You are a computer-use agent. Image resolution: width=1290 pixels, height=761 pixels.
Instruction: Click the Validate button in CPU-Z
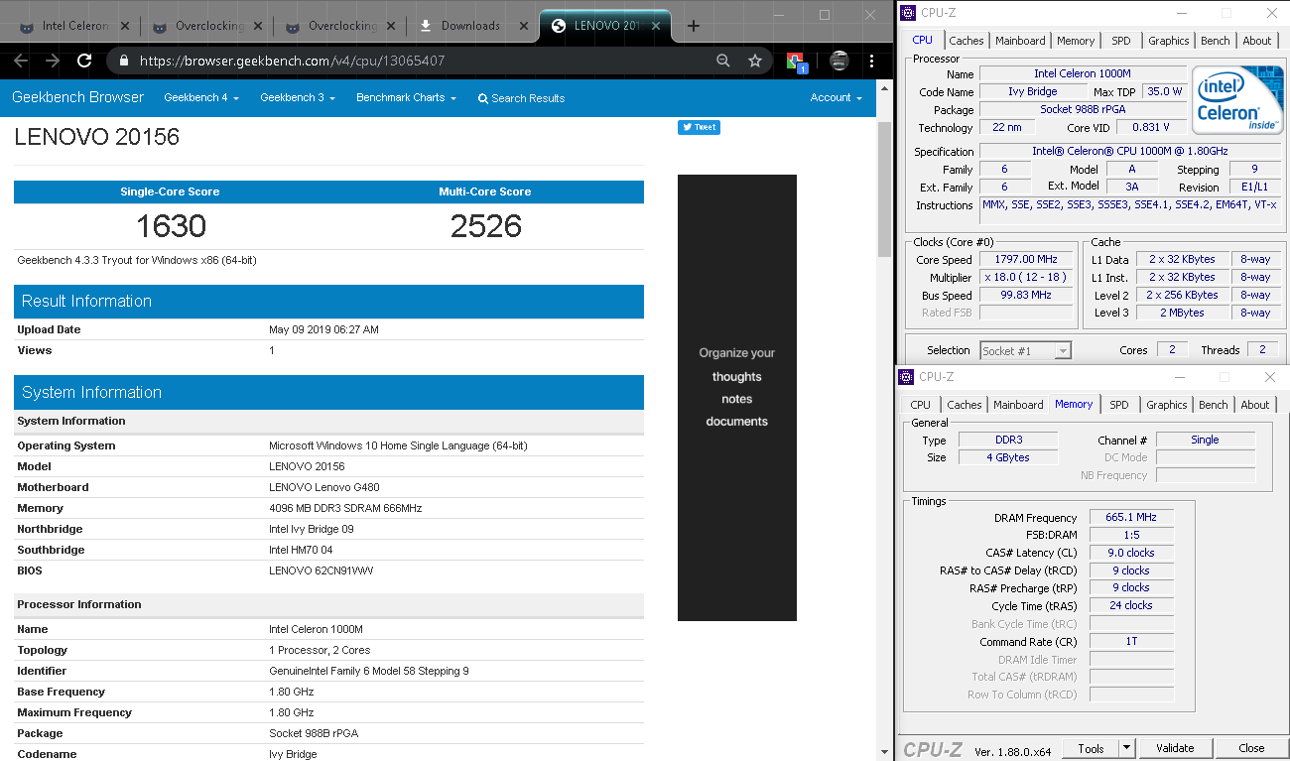coord(1175,748)
